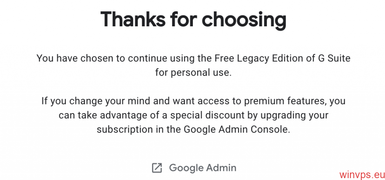This screenshot has height=180, width=385.
Task: Select the word "choosing" in the heading
Action: pos(244,20)
